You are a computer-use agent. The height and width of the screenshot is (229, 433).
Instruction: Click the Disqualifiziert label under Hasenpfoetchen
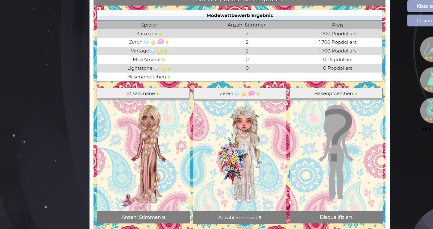pyautogui.click(x=336, y=217)
